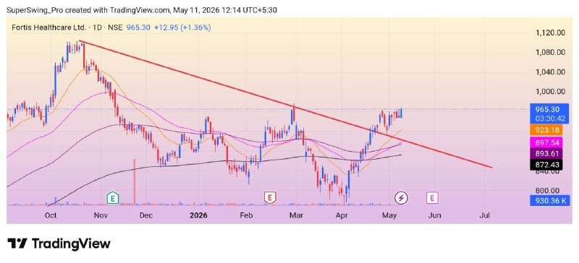The width and height of the screenshot is (579, 263).
Task: Click the current price label 965.30
Action: coord(549,109)
